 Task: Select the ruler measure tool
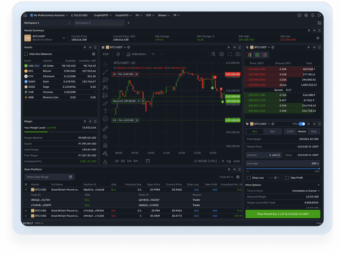pyautogui.click(x=105, y=129)
